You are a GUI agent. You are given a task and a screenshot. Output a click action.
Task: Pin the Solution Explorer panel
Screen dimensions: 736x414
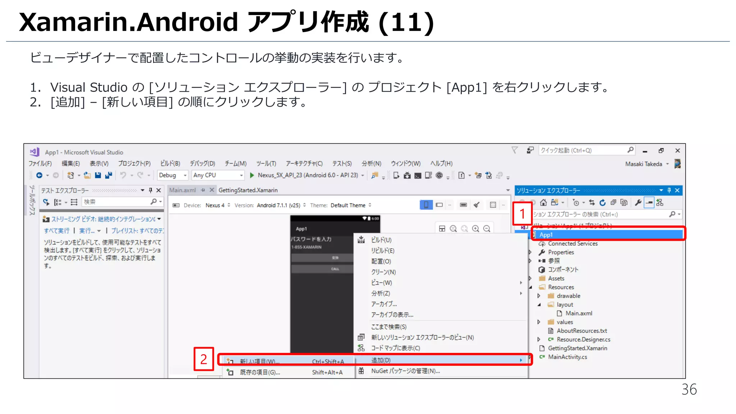[669, 190]
